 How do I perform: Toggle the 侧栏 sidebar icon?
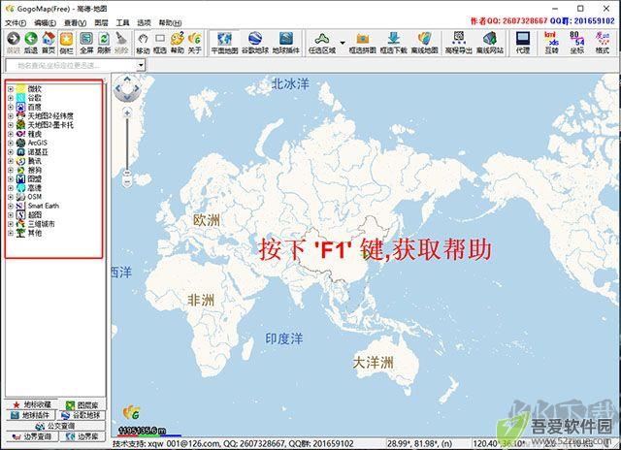tap(66, 43)
